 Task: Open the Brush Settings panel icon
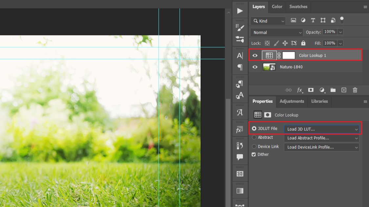pyautogui.click(x=240, y=28)
